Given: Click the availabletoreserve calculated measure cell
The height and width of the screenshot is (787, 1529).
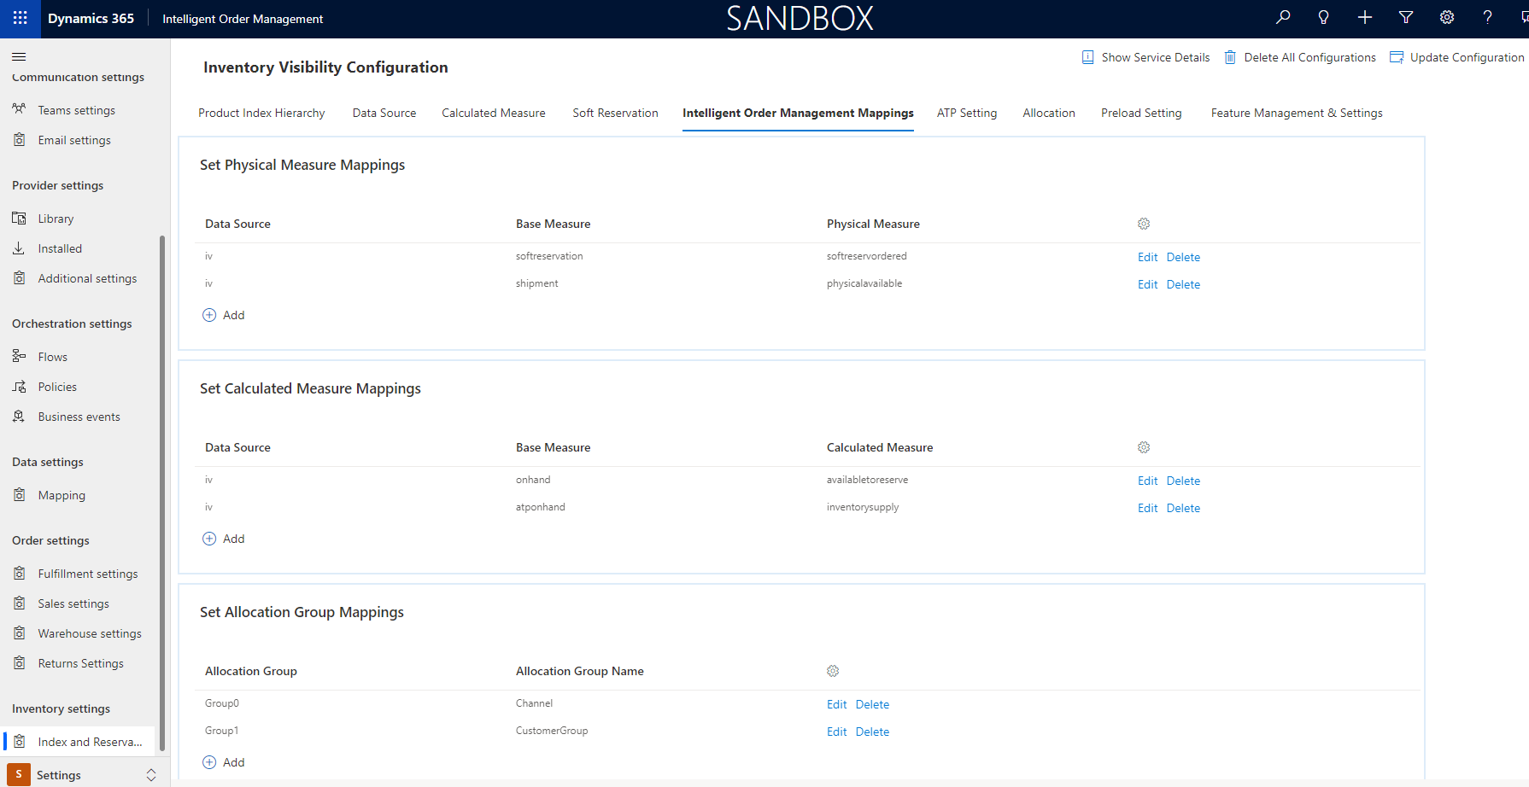Looking at the screenshot, I should click(867, 480).
